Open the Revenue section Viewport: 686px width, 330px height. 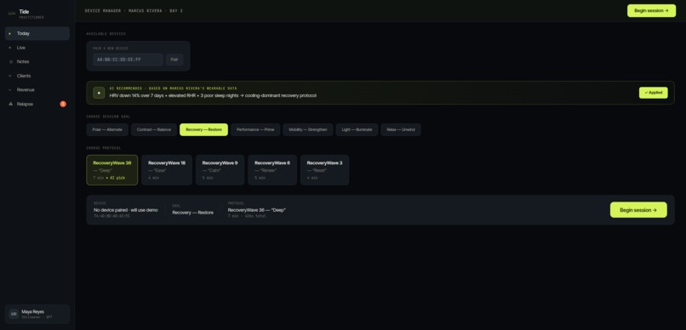tap(37, 90)
